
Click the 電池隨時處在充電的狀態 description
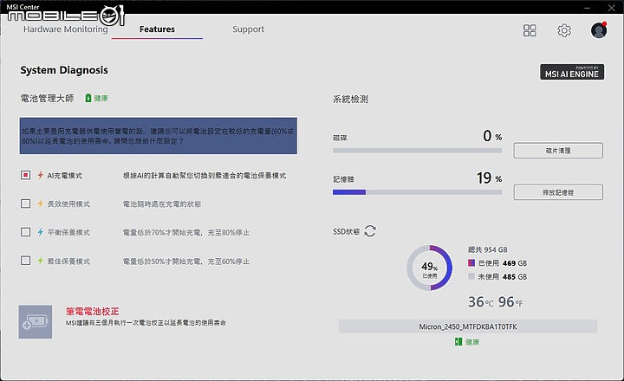(161, 204)
